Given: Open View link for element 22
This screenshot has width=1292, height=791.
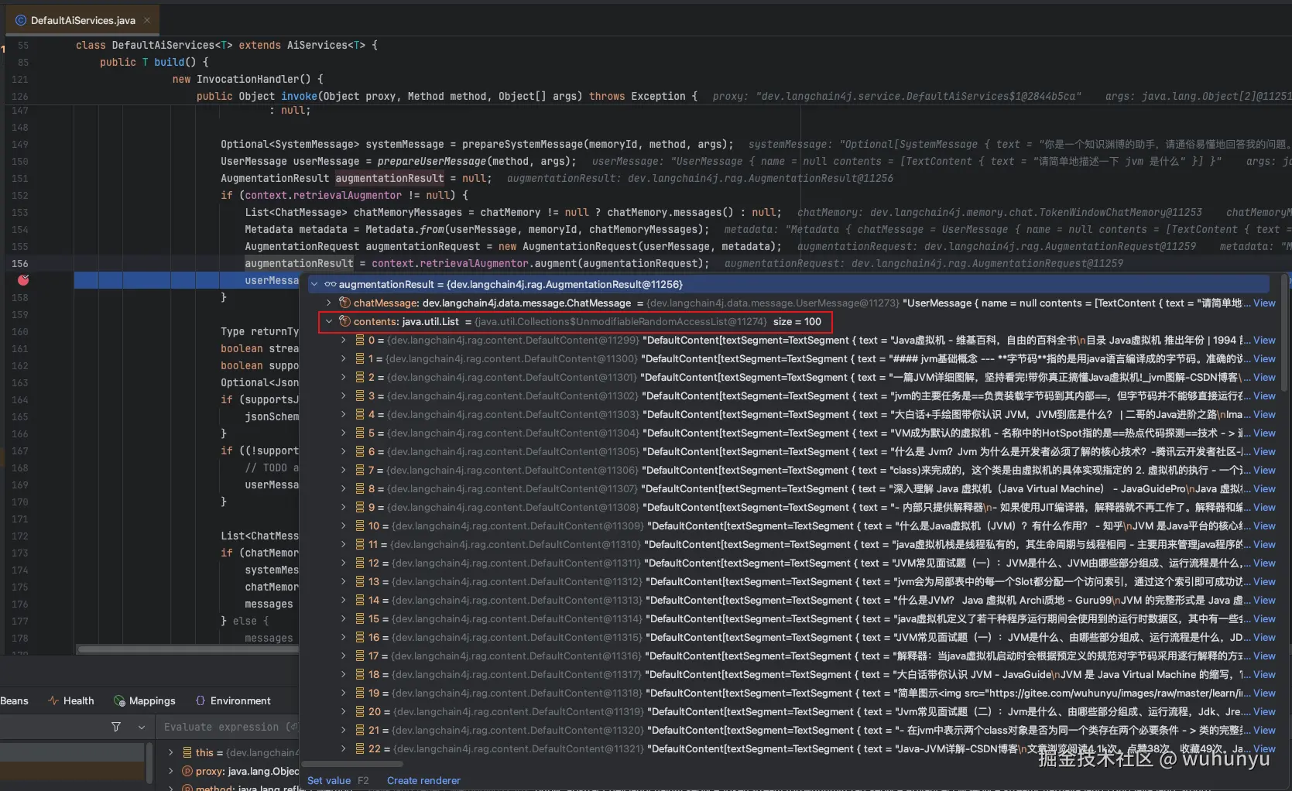Looking at the screenshot, I should click(x=1264, y=748).
